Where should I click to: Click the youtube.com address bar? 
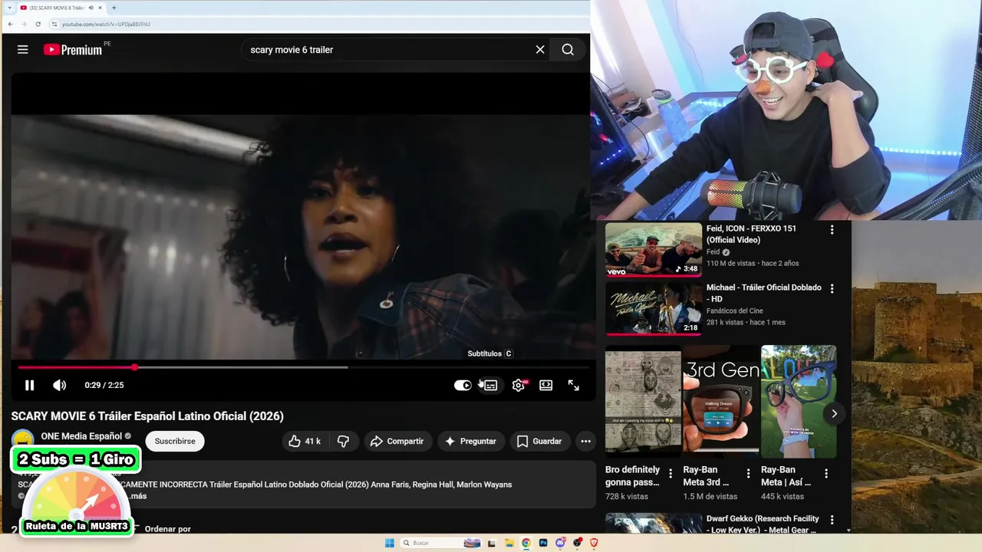[318, 24]
